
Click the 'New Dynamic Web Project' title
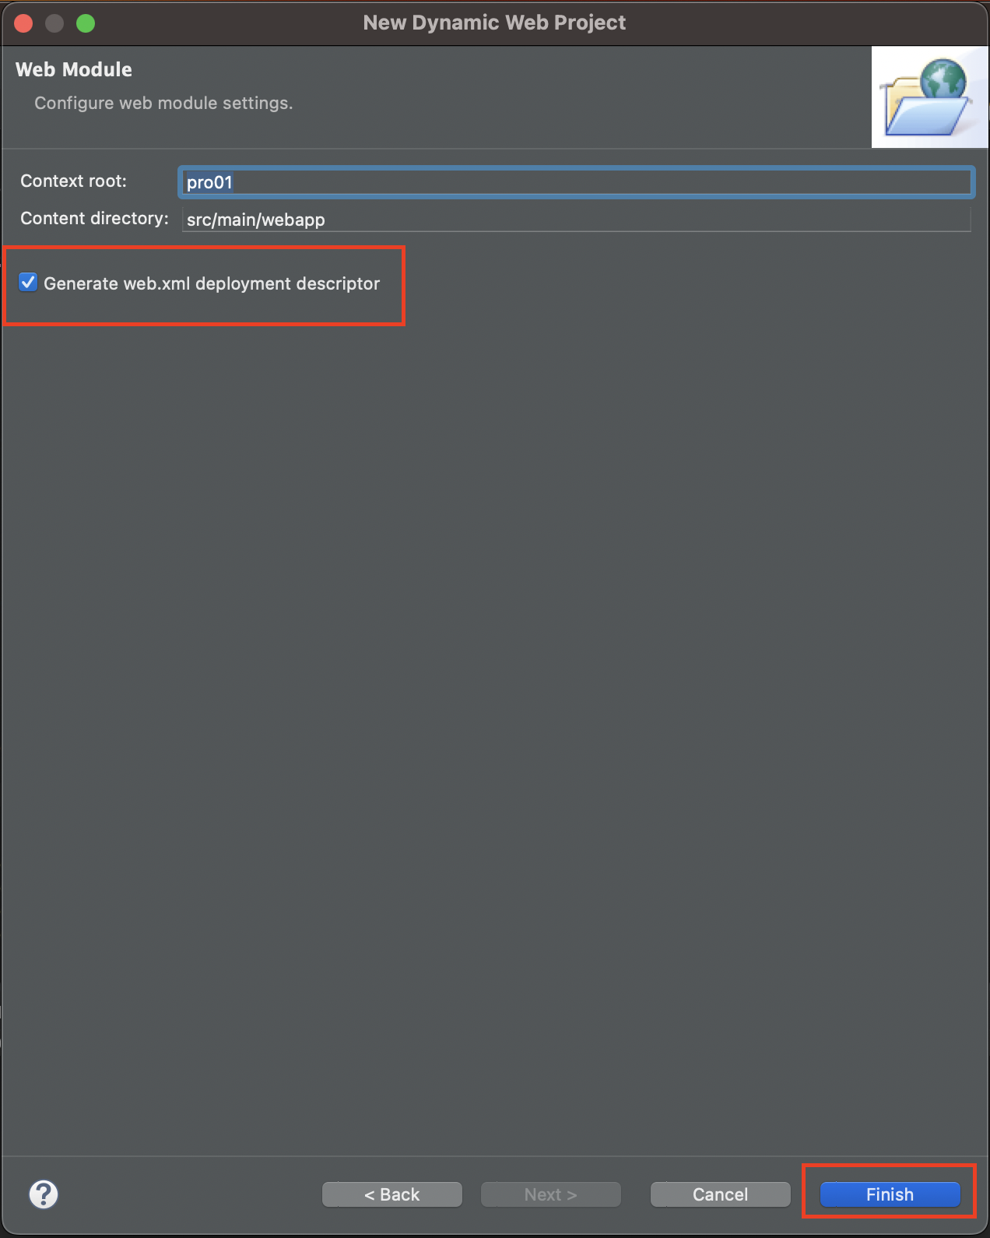[494, 23]
